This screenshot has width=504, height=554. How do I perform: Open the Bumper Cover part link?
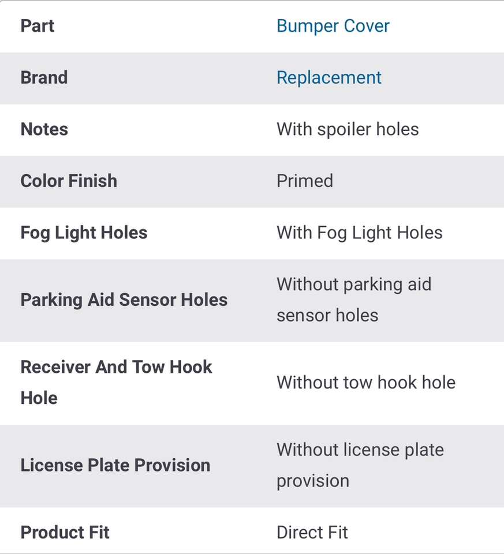point(333,26)
